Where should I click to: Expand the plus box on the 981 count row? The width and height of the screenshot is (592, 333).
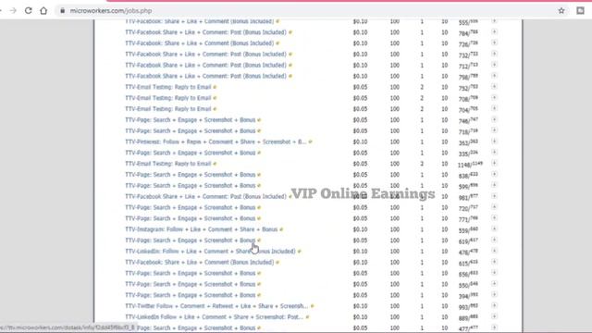pos(494,196)
